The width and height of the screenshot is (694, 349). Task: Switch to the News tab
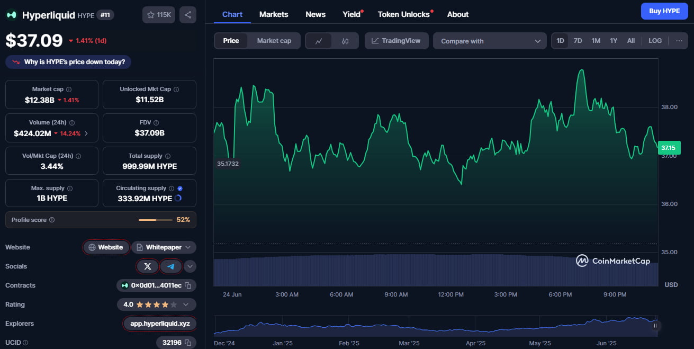tap(316, 14)
